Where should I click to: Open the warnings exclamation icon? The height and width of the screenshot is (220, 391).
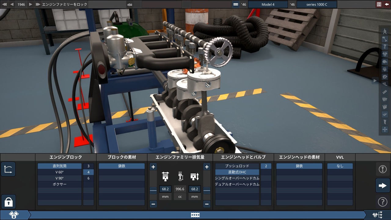(383, 169)
